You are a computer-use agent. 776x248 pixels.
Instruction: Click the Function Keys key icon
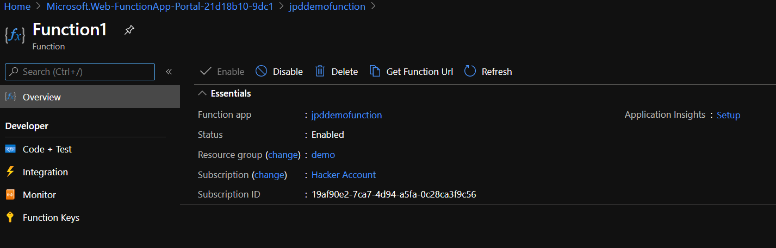click(x=10, y=218)
